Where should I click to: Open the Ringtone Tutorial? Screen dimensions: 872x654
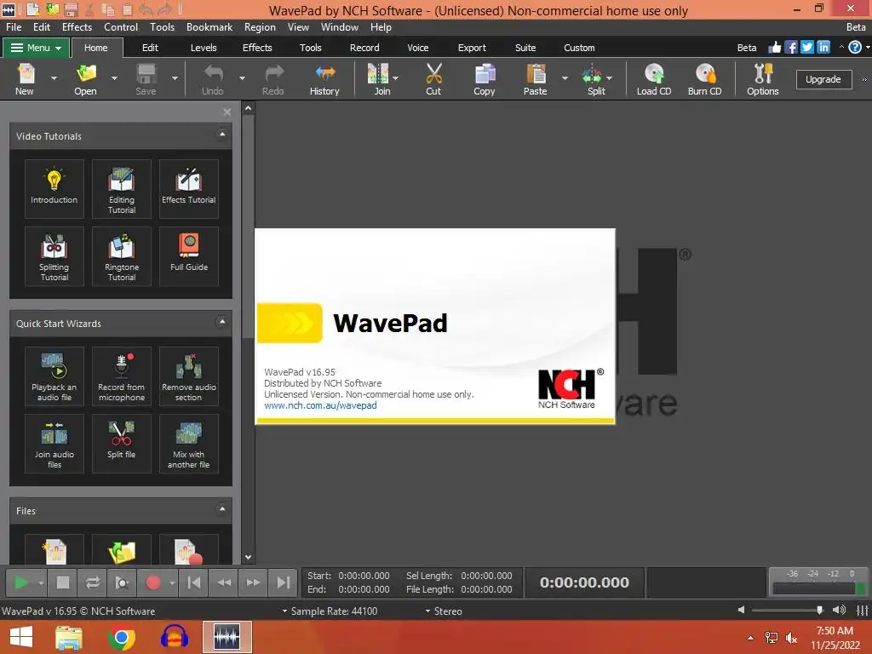121,255
